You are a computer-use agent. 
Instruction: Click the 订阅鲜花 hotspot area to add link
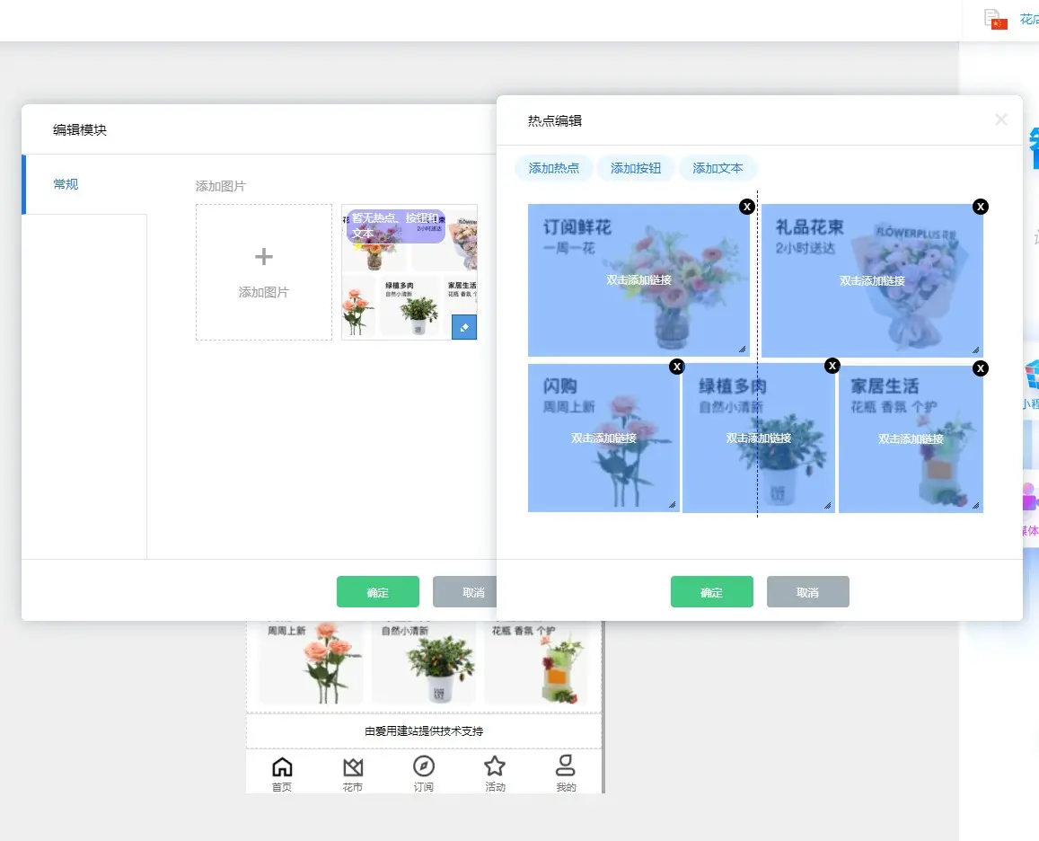(638, 280)
